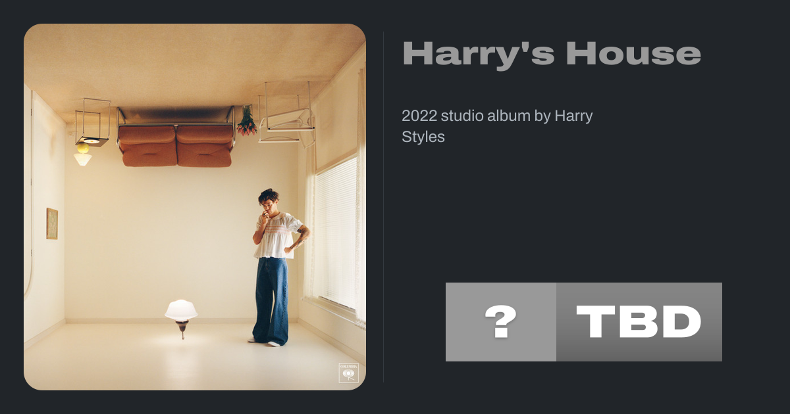Click the yellow lamp hanging from ceiling
The image size is (790, 414).
(83, 155)
